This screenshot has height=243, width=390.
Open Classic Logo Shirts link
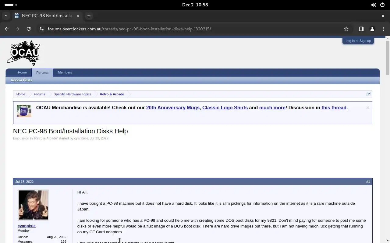pos(225,108)
